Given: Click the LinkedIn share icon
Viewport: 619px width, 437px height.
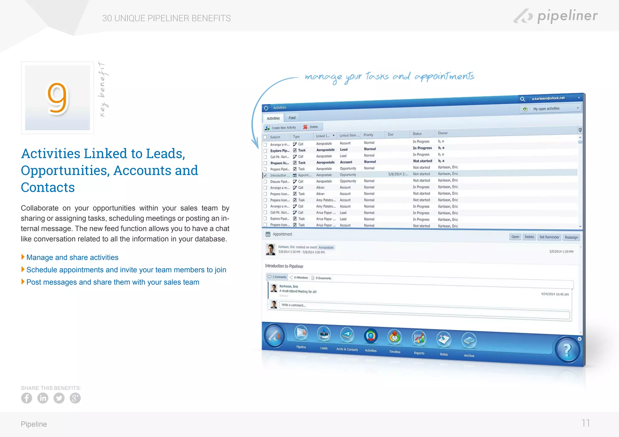Looking at the screenshot, I should [x=43, y=398].
